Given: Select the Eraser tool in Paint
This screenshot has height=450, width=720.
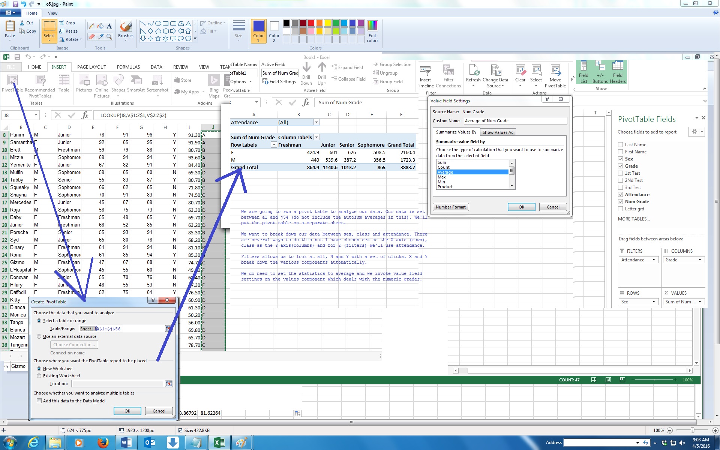Looking at the screenshot, I should coord(91,36).
